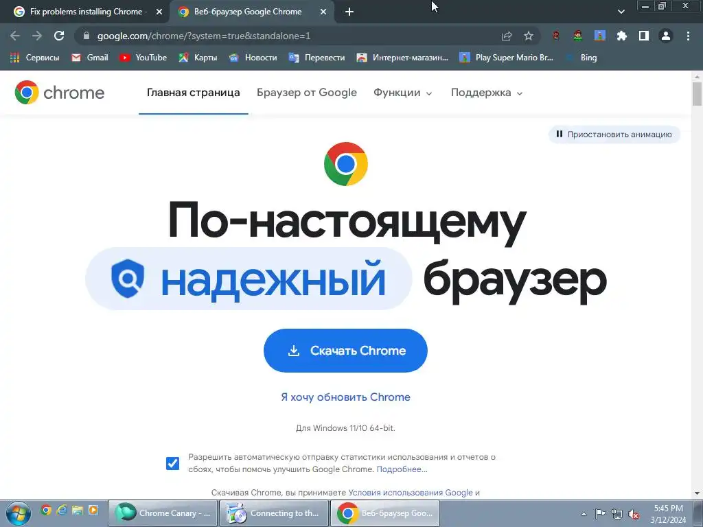Open the Перевести bookmark
703x527 pixels.
pyautogui.click(x=316, y=58)
